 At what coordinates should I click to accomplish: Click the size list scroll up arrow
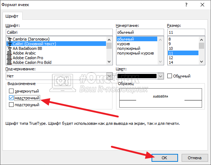(201, 40)
